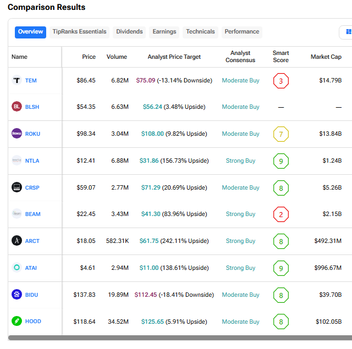Viewport: 352px width, 349px height.
Task: Click ROKU's $108.00 price target
Action: click(152, 134)
